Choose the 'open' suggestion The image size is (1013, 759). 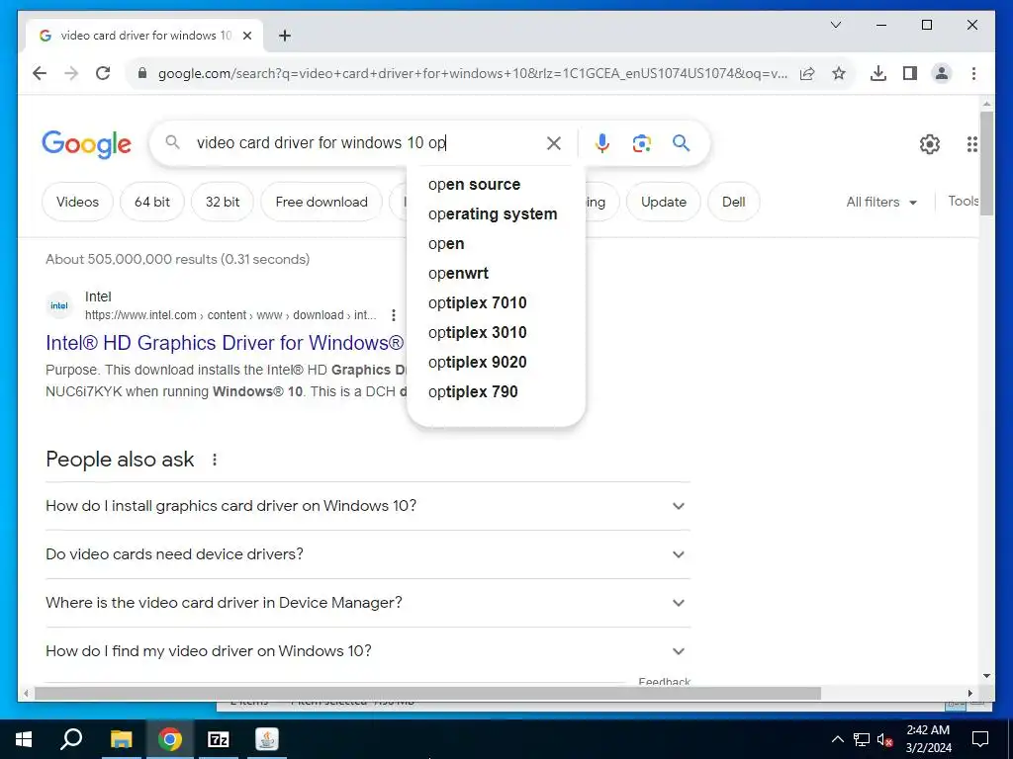click(496, 244)
